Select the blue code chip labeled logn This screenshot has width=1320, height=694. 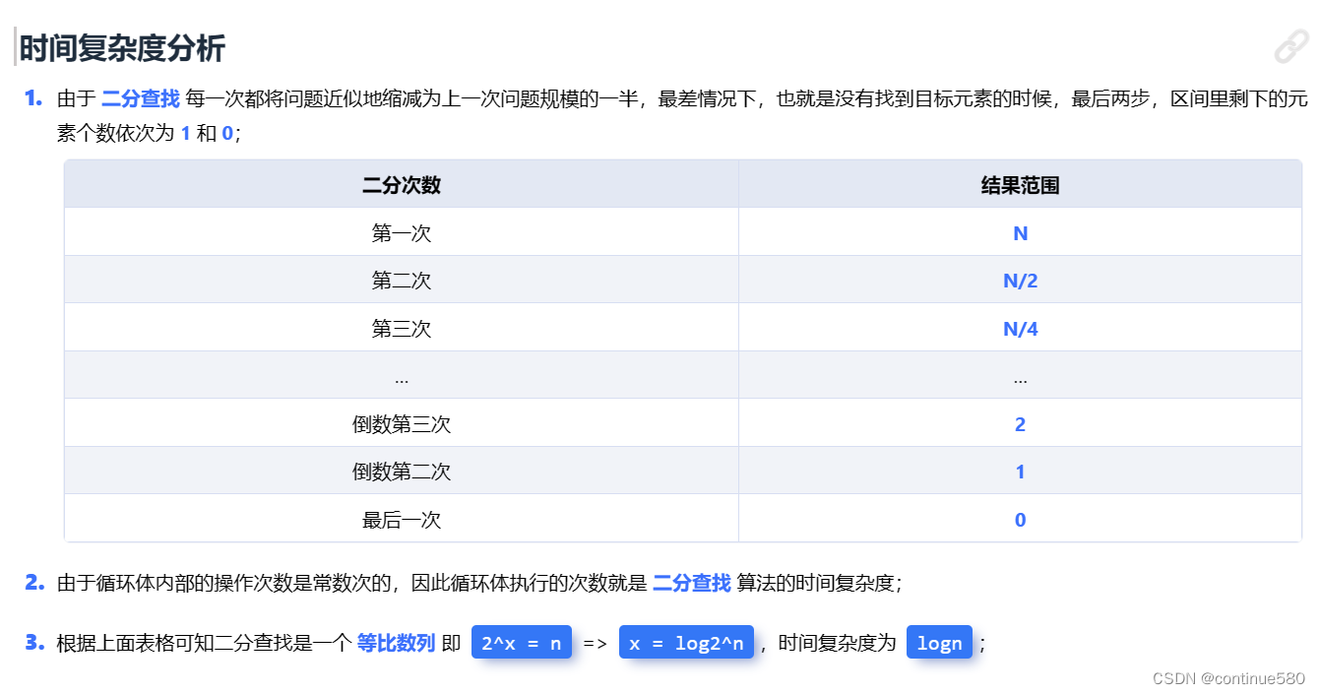point(939,642)
